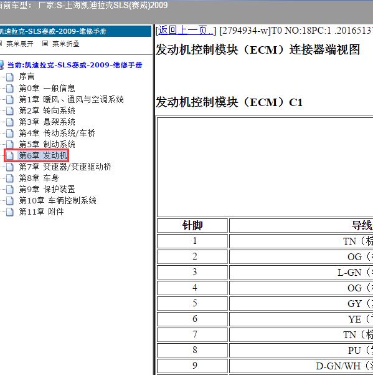
Task: Click the page icon beside 第6章 发动机
Action: pyautogui.click(x=10, y=155)
